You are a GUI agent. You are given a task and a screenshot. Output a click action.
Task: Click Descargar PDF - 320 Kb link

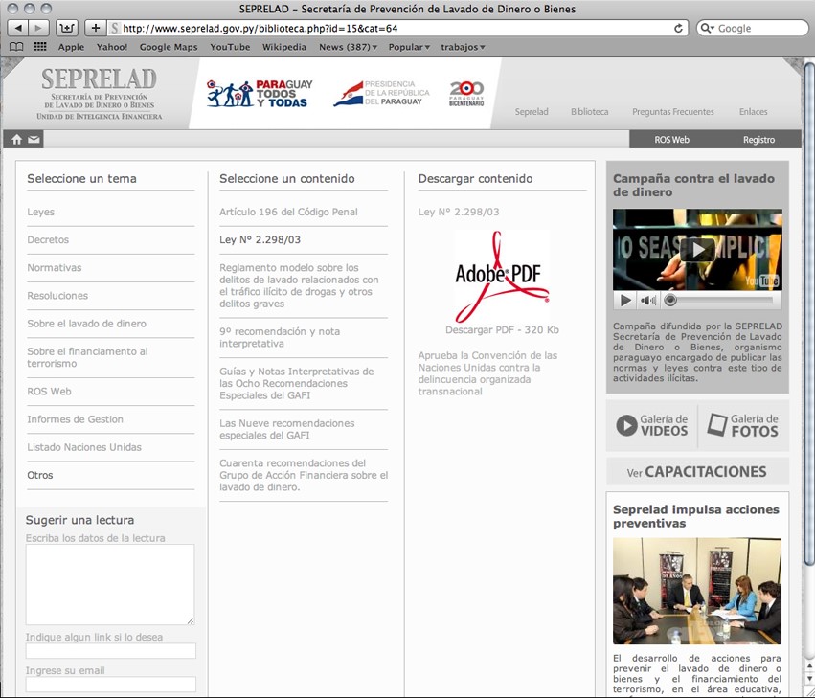click(502, 330)
